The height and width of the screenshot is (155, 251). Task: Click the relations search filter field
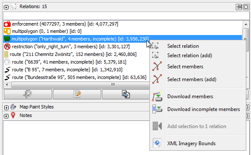click(x=126, y=16)
